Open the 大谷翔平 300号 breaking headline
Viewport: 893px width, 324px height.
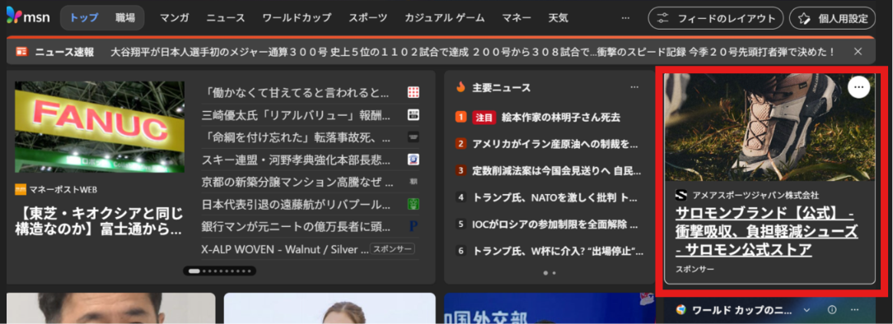(x=472, y=52)
